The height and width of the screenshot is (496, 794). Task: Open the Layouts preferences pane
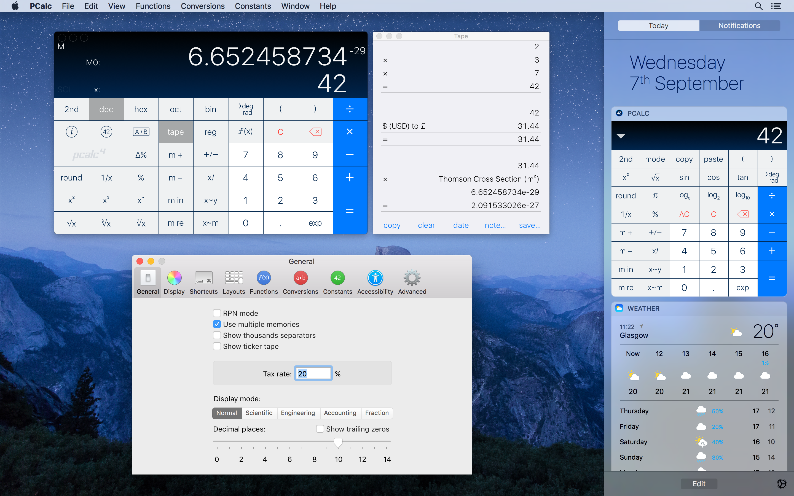click(x=234, y=281)
